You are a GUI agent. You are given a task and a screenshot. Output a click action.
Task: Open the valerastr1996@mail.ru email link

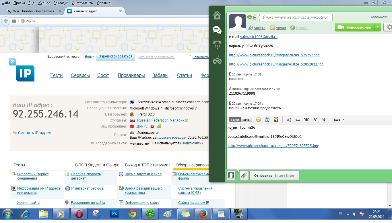tap(259, 37)
